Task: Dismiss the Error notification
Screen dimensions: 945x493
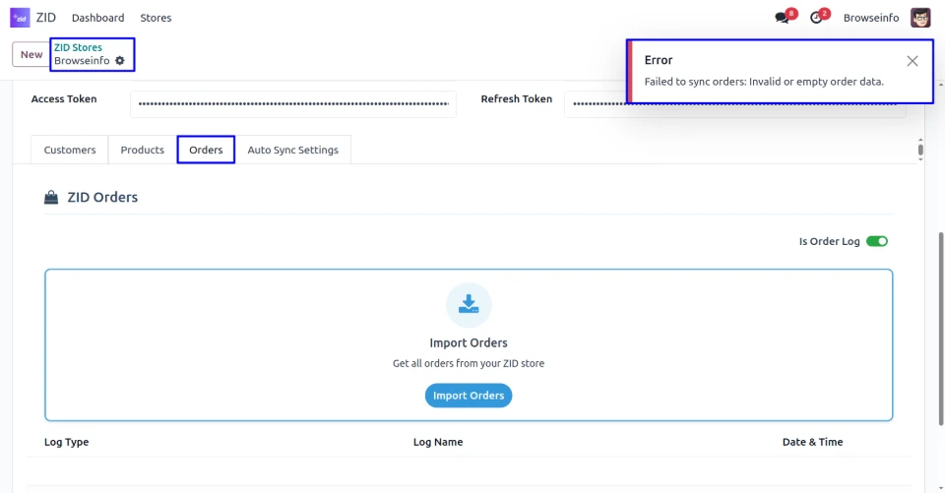Action: point(913,61)
